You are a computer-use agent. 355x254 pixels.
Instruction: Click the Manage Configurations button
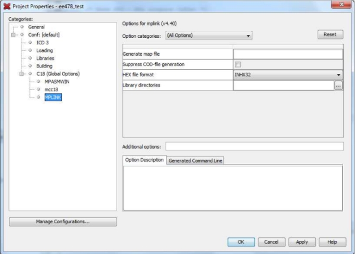[63, 221]
